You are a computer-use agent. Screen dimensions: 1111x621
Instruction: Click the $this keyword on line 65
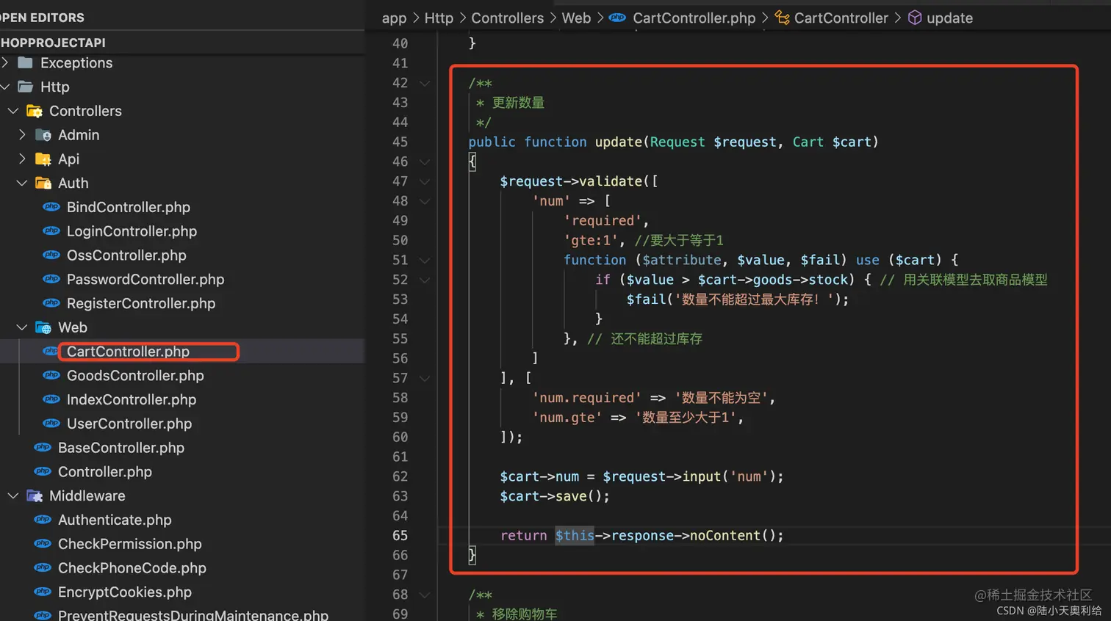click(575, 535)
